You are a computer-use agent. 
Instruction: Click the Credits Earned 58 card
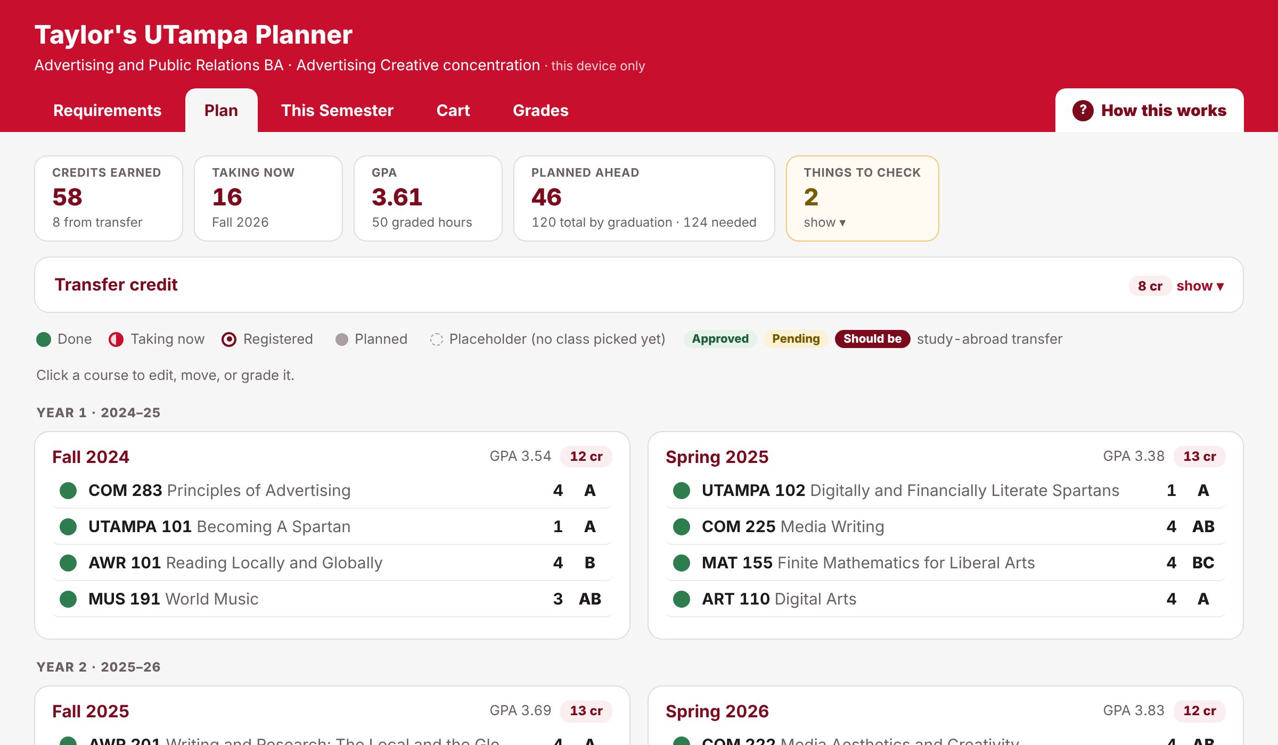(x=109, y=198)
